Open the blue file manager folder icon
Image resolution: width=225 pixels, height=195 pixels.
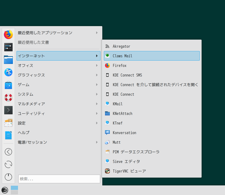click(8, 59)
